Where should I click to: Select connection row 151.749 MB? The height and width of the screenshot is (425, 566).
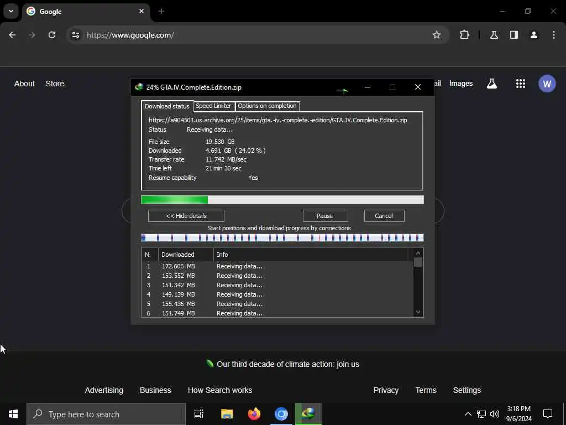(277, 313)
